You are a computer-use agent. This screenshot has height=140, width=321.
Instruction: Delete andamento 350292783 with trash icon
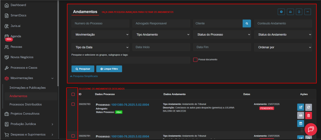(308, 115)
